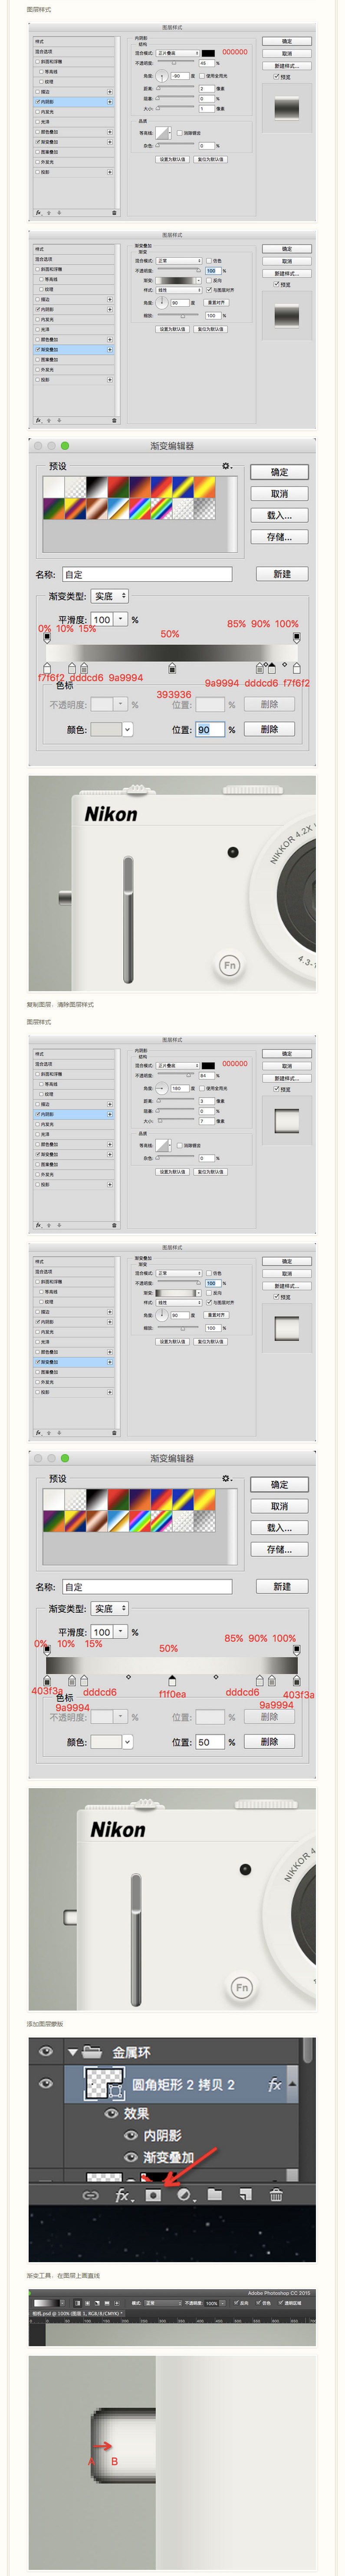Open 渐变类型 实底 dropdown in editor with 位置 90

pyautogui.click(x=110, y=596)
